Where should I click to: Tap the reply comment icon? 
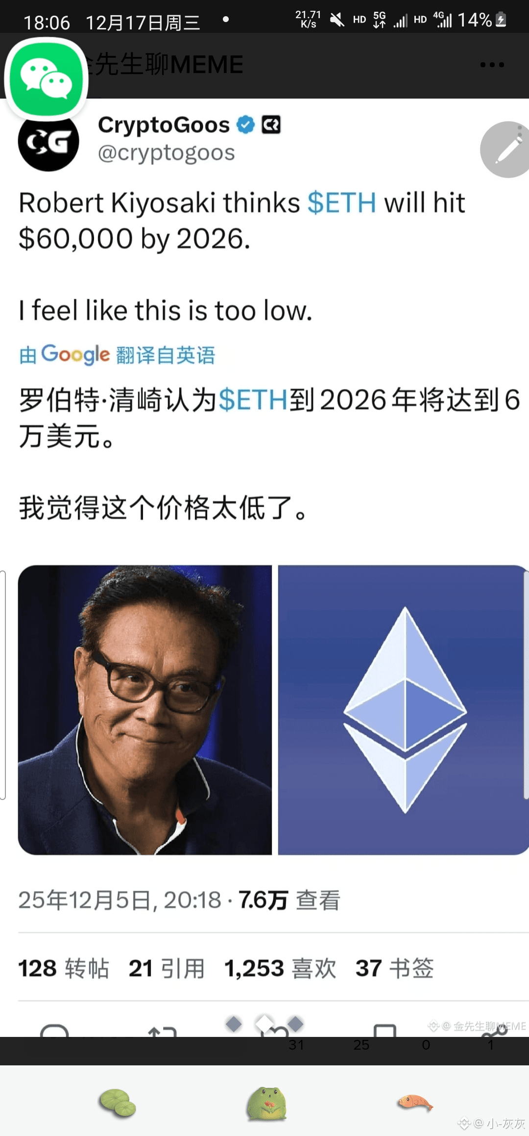pyautogui.click(x=54, y=1030)
